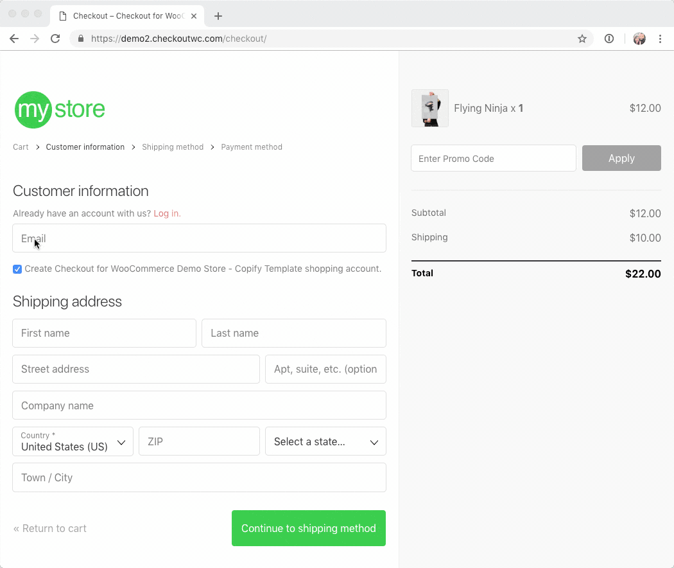Focus the Email field
Screen dimensions: 674x568
coord(200,238)
